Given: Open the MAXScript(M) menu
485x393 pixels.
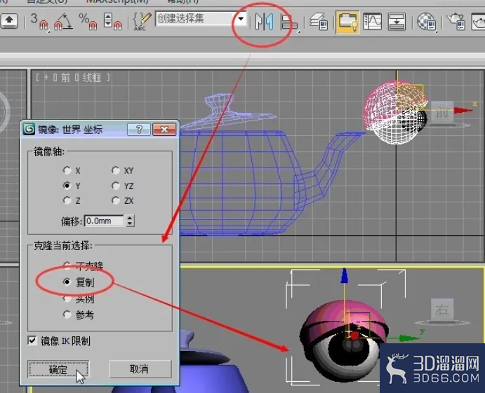Looking at the screenshot, I should coord(117,1).
